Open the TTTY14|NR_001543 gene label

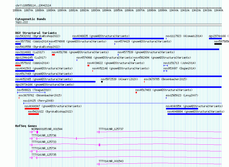pyautogui.click(x=111, y=161)
